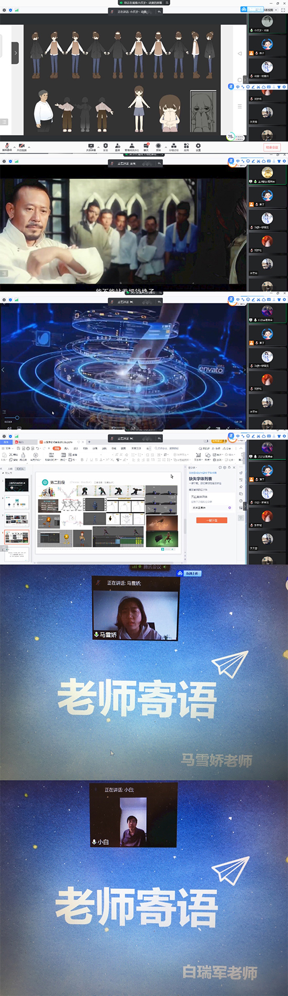Open the 共享屏幕 screen share tool
The width and height of the screenshot is (288, 996).
(x=91, y=147)
